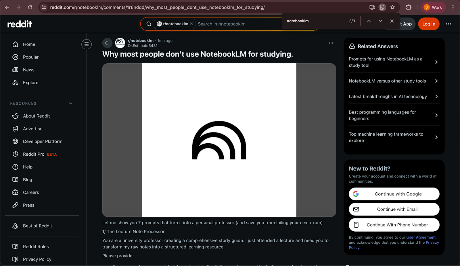Open the post overflow options menu

(x=331, y=43)
